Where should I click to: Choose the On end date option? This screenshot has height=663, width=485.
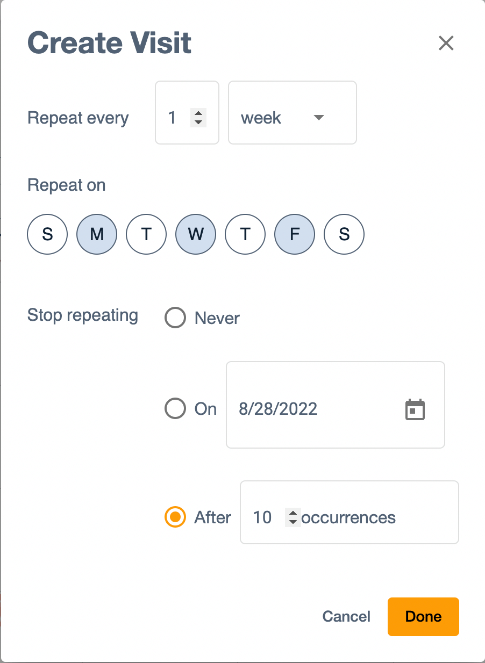click(x=175, y=409)
